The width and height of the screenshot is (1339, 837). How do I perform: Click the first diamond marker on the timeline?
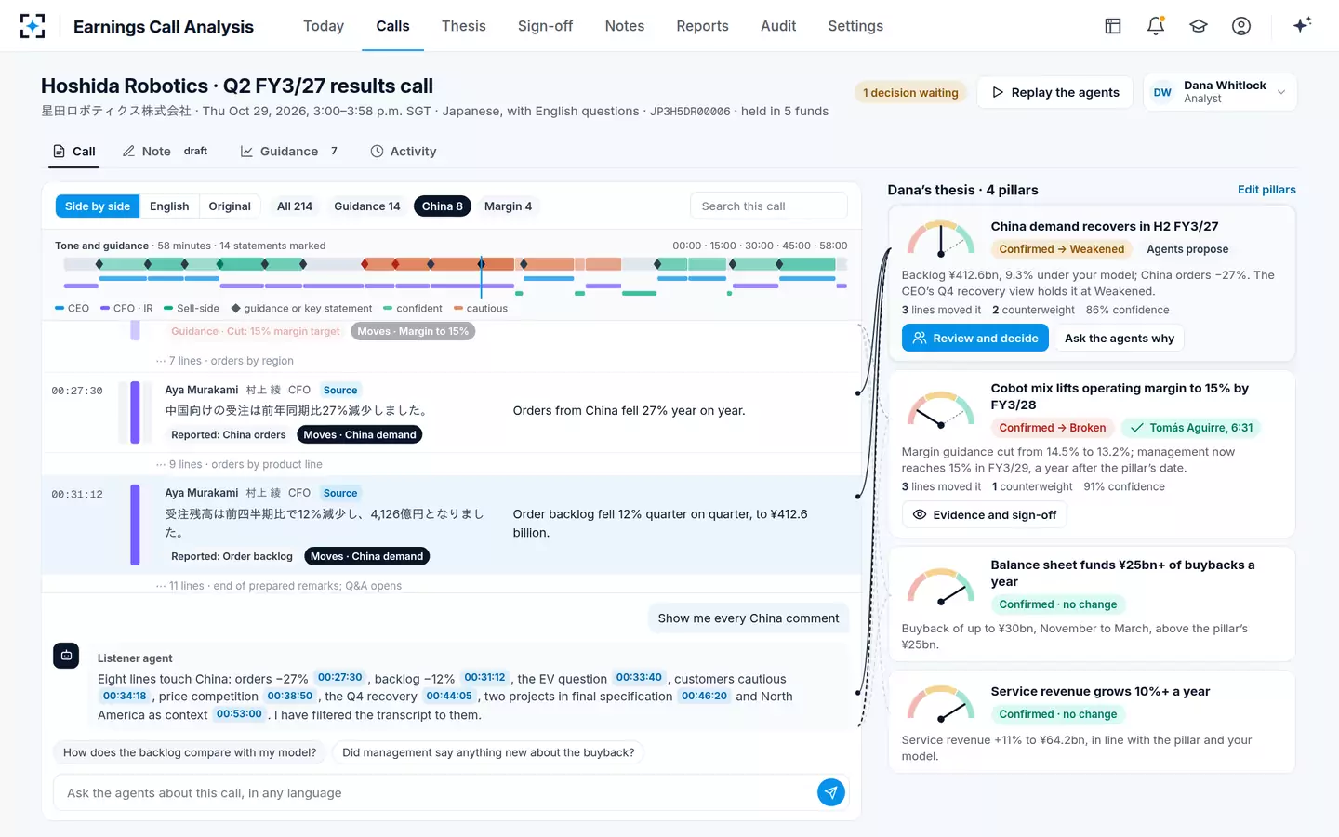[99, 264]
